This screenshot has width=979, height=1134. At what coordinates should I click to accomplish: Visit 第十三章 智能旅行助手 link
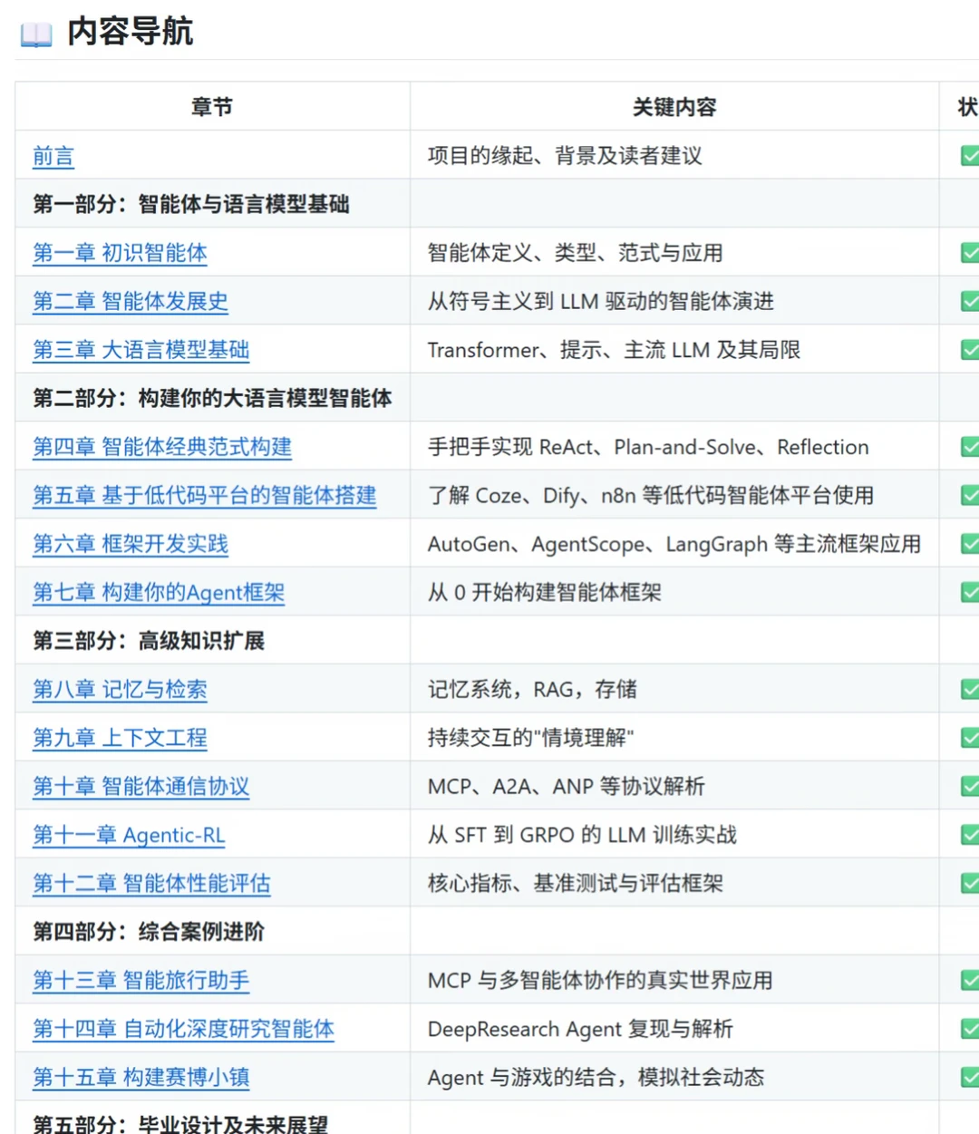tap(141, 980)
